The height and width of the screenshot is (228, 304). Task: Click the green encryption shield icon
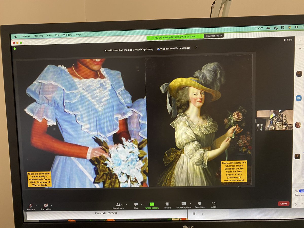(x=14, y=48)
